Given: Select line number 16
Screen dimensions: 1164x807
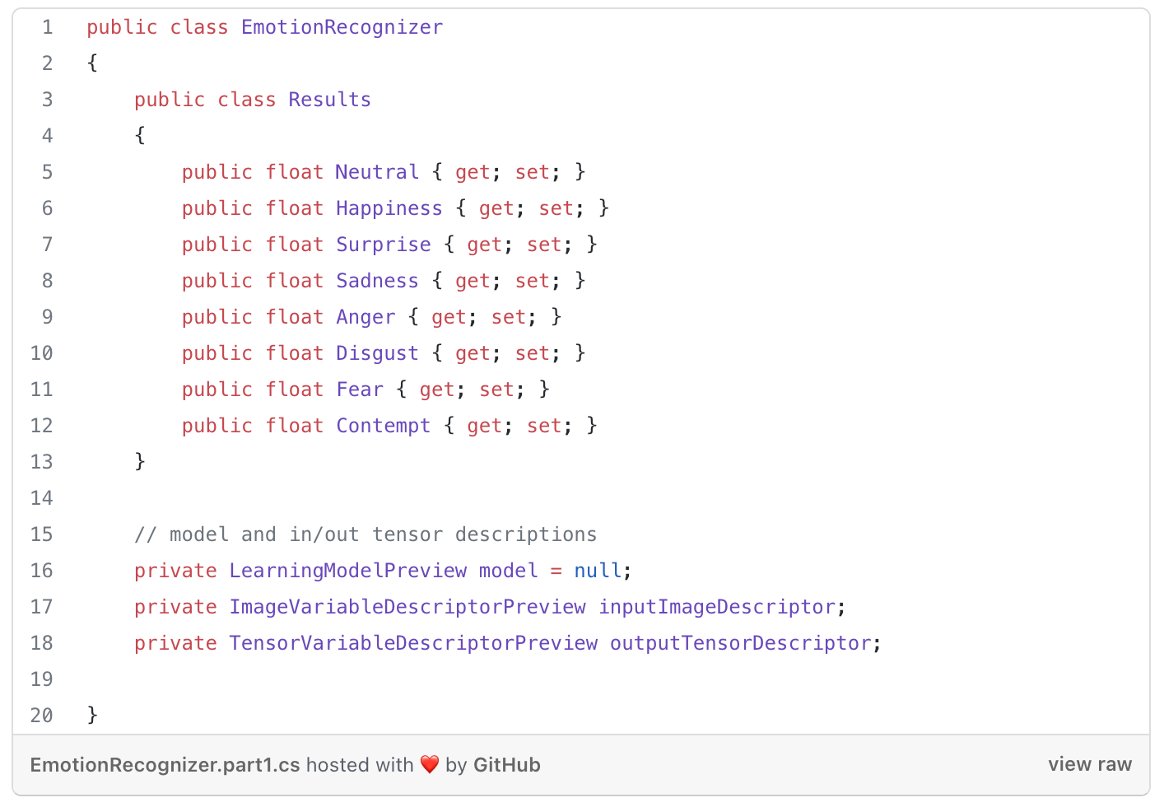Looking at the screenshot, I should click(x=41, y=571).
